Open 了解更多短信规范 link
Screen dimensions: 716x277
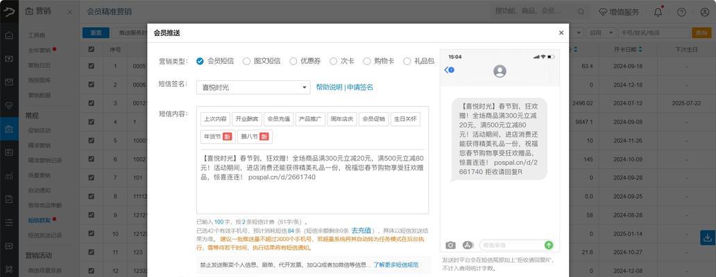[396, 265]
